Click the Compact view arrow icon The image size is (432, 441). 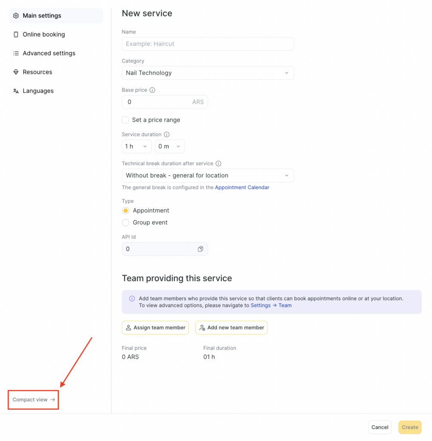[52, 400]
